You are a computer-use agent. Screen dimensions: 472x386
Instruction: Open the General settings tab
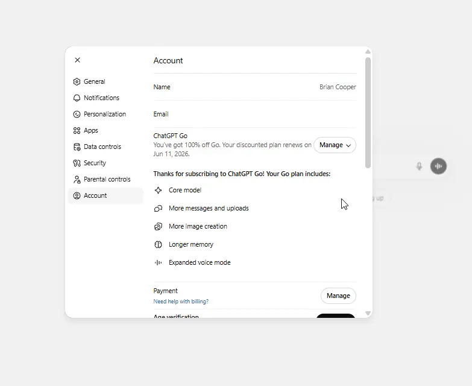coord(105,81)
